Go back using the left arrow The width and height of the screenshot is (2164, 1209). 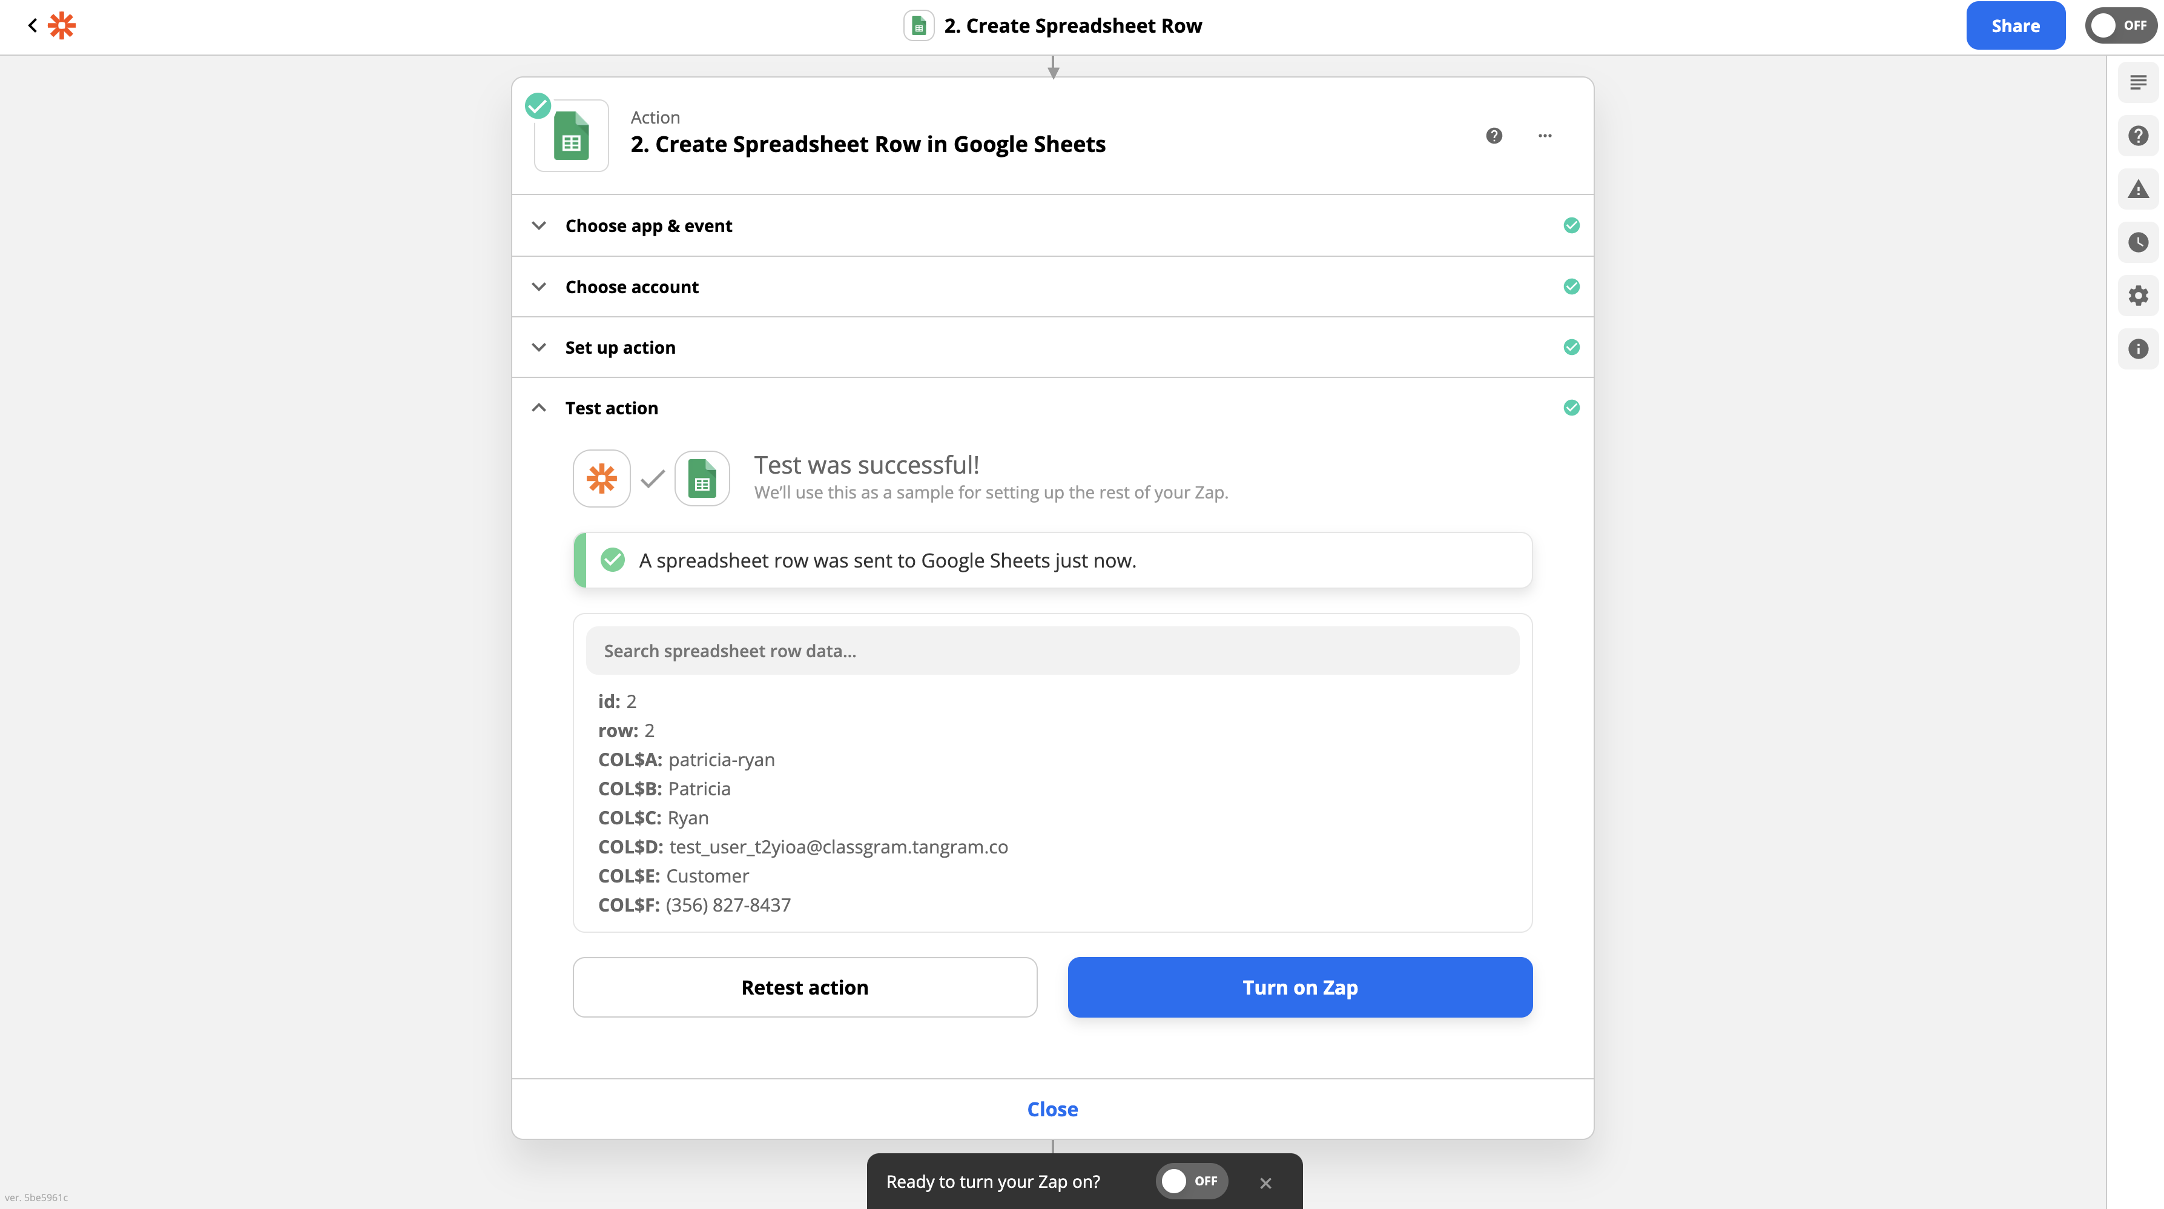(32, 25)
